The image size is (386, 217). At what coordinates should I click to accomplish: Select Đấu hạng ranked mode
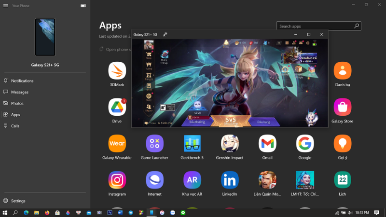point(263,122)
